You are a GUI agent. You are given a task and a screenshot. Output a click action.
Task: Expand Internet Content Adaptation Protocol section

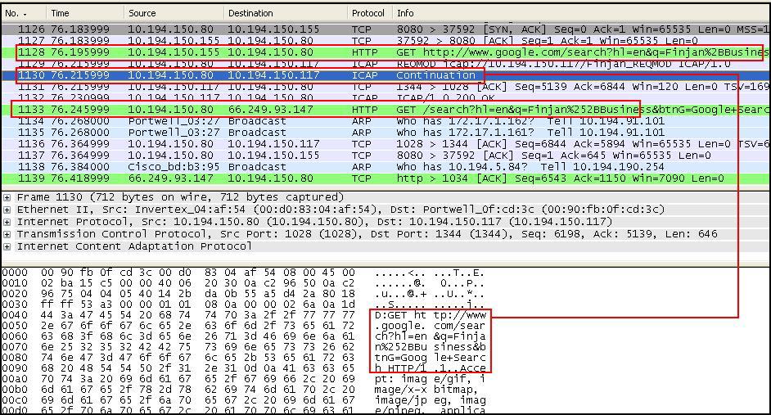coord(7,246)
